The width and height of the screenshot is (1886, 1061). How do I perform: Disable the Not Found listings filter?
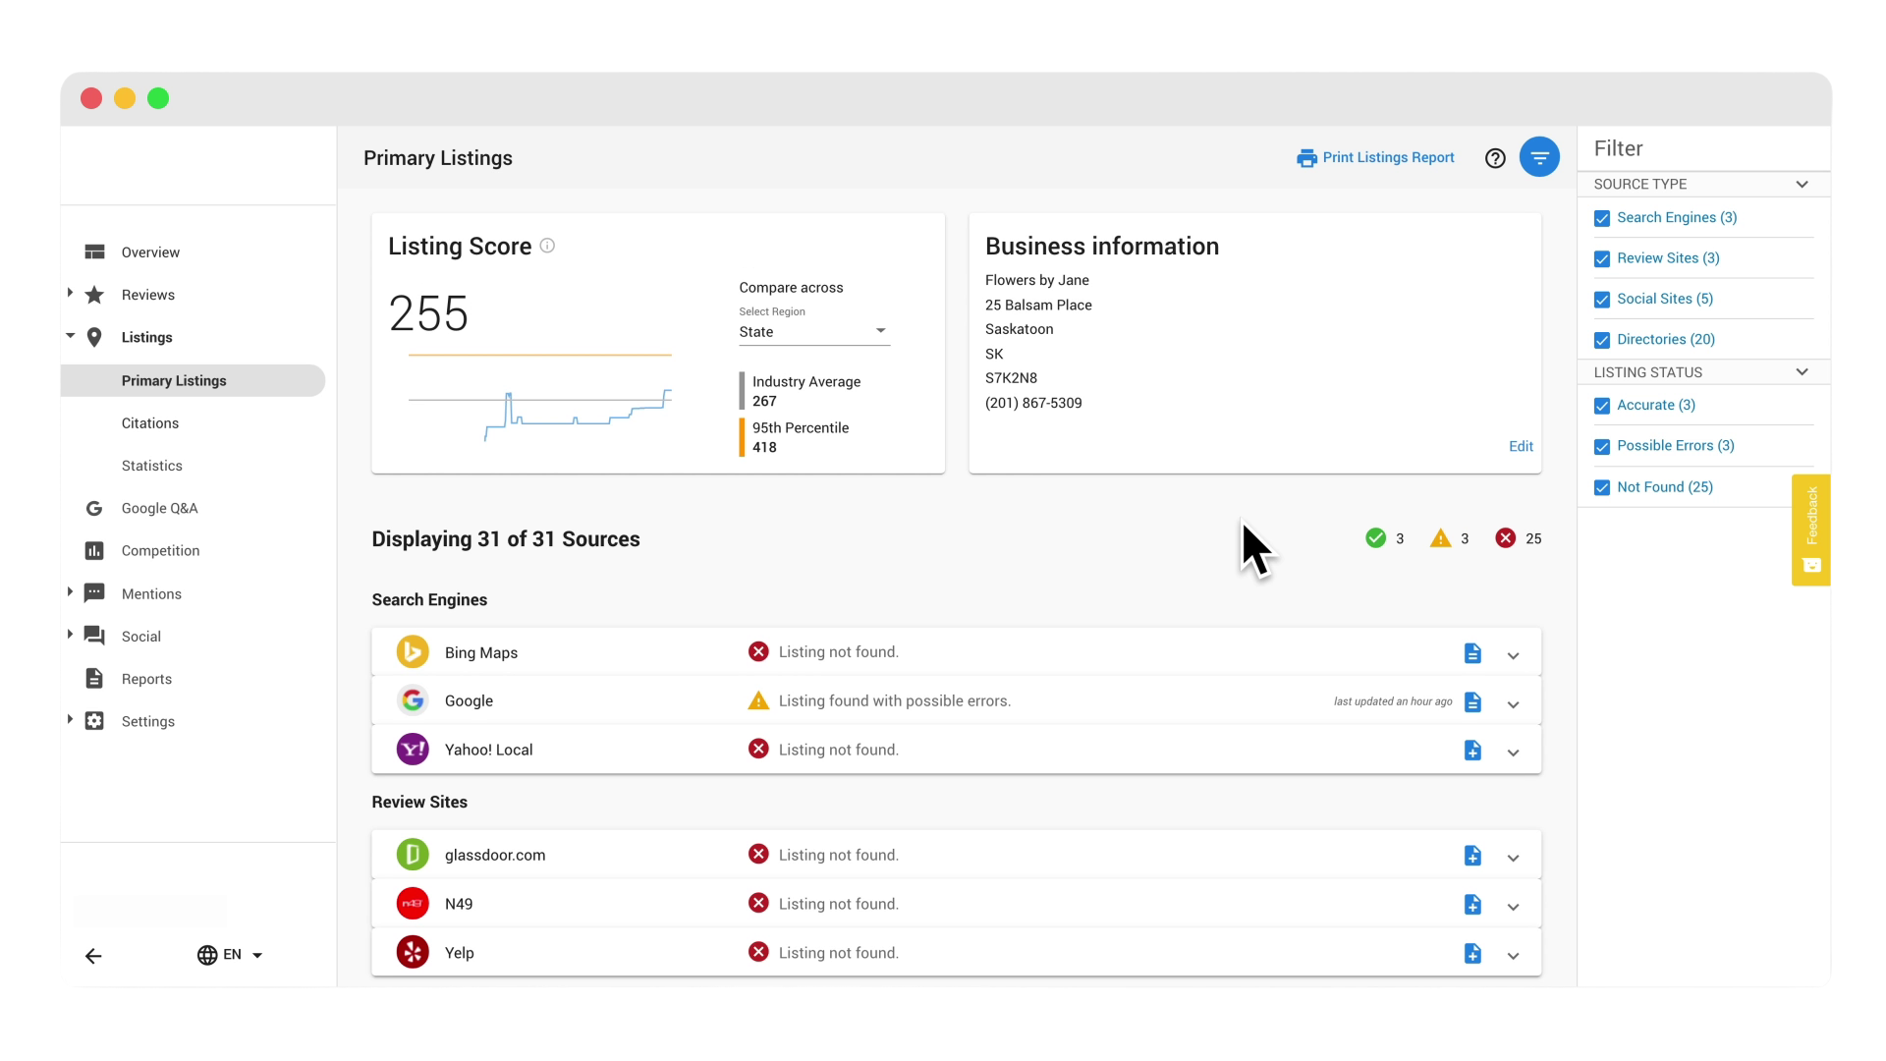tap(1602, 487)
